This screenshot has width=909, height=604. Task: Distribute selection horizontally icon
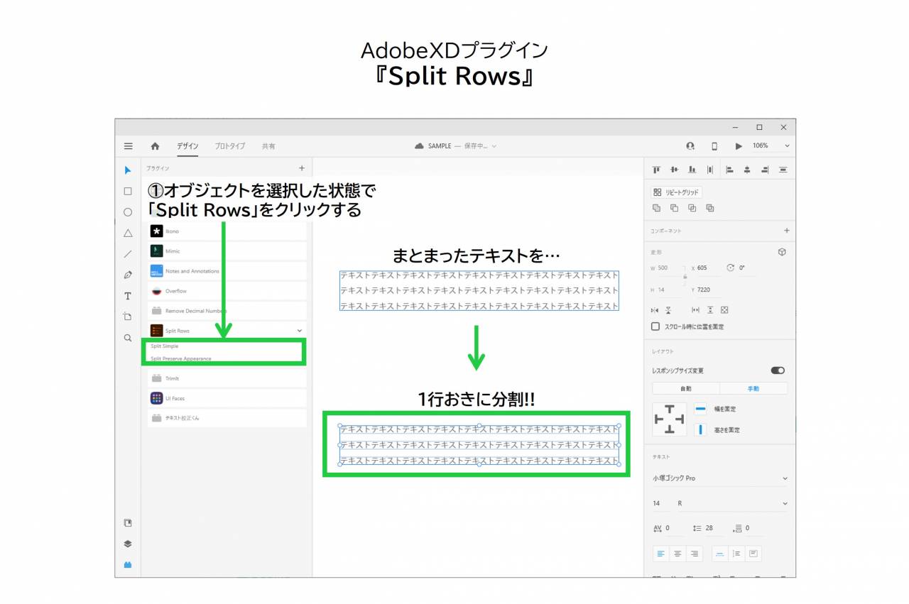[710, 170]
